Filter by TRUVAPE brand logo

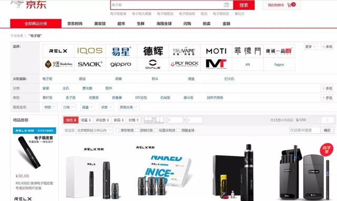point(184,51)
